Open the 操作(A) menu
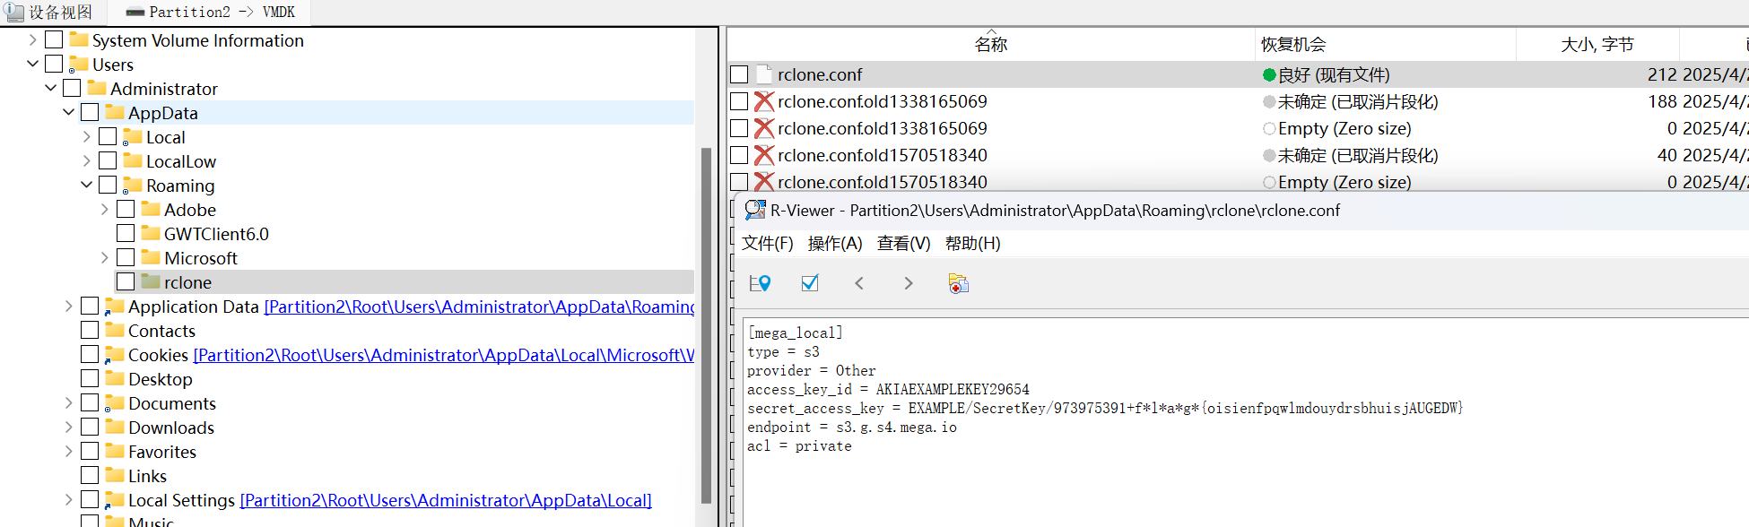The image size is (1749, 527). coord(835,243)
